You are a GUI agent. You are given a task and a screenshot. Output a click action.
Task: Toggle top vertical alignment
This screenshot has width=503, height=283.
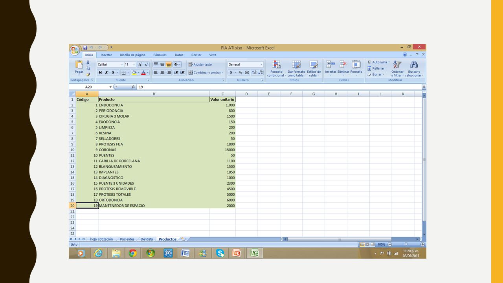(x=156, y=64)
